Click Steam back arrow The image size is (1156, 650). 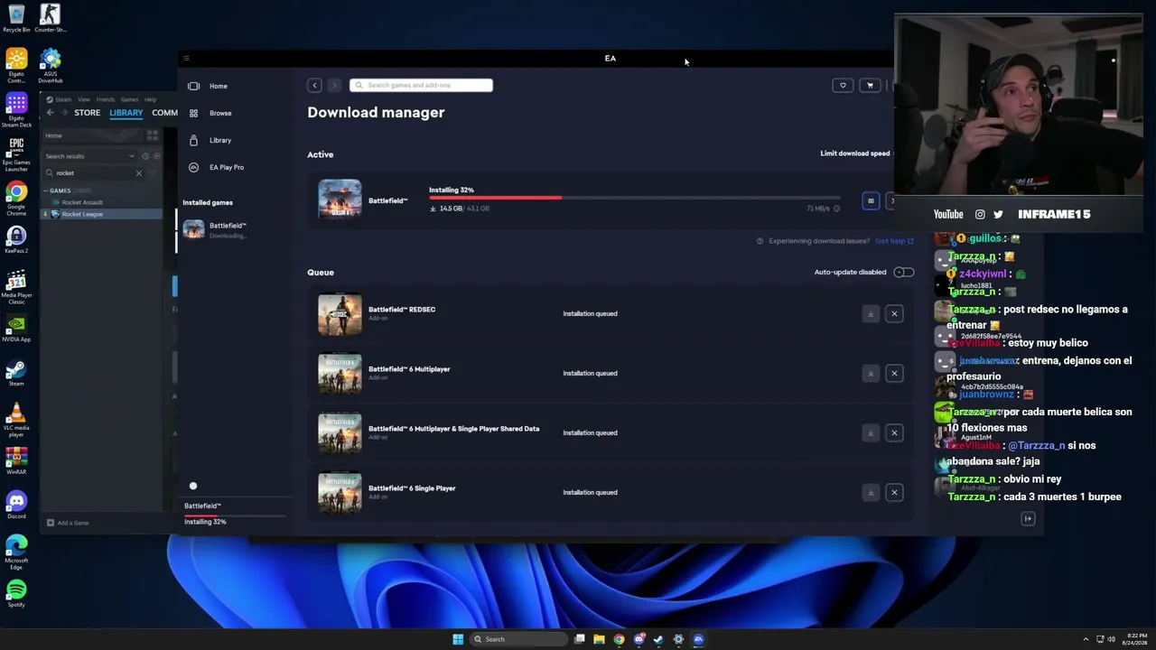pyautogui.click(x=50, y=113)
